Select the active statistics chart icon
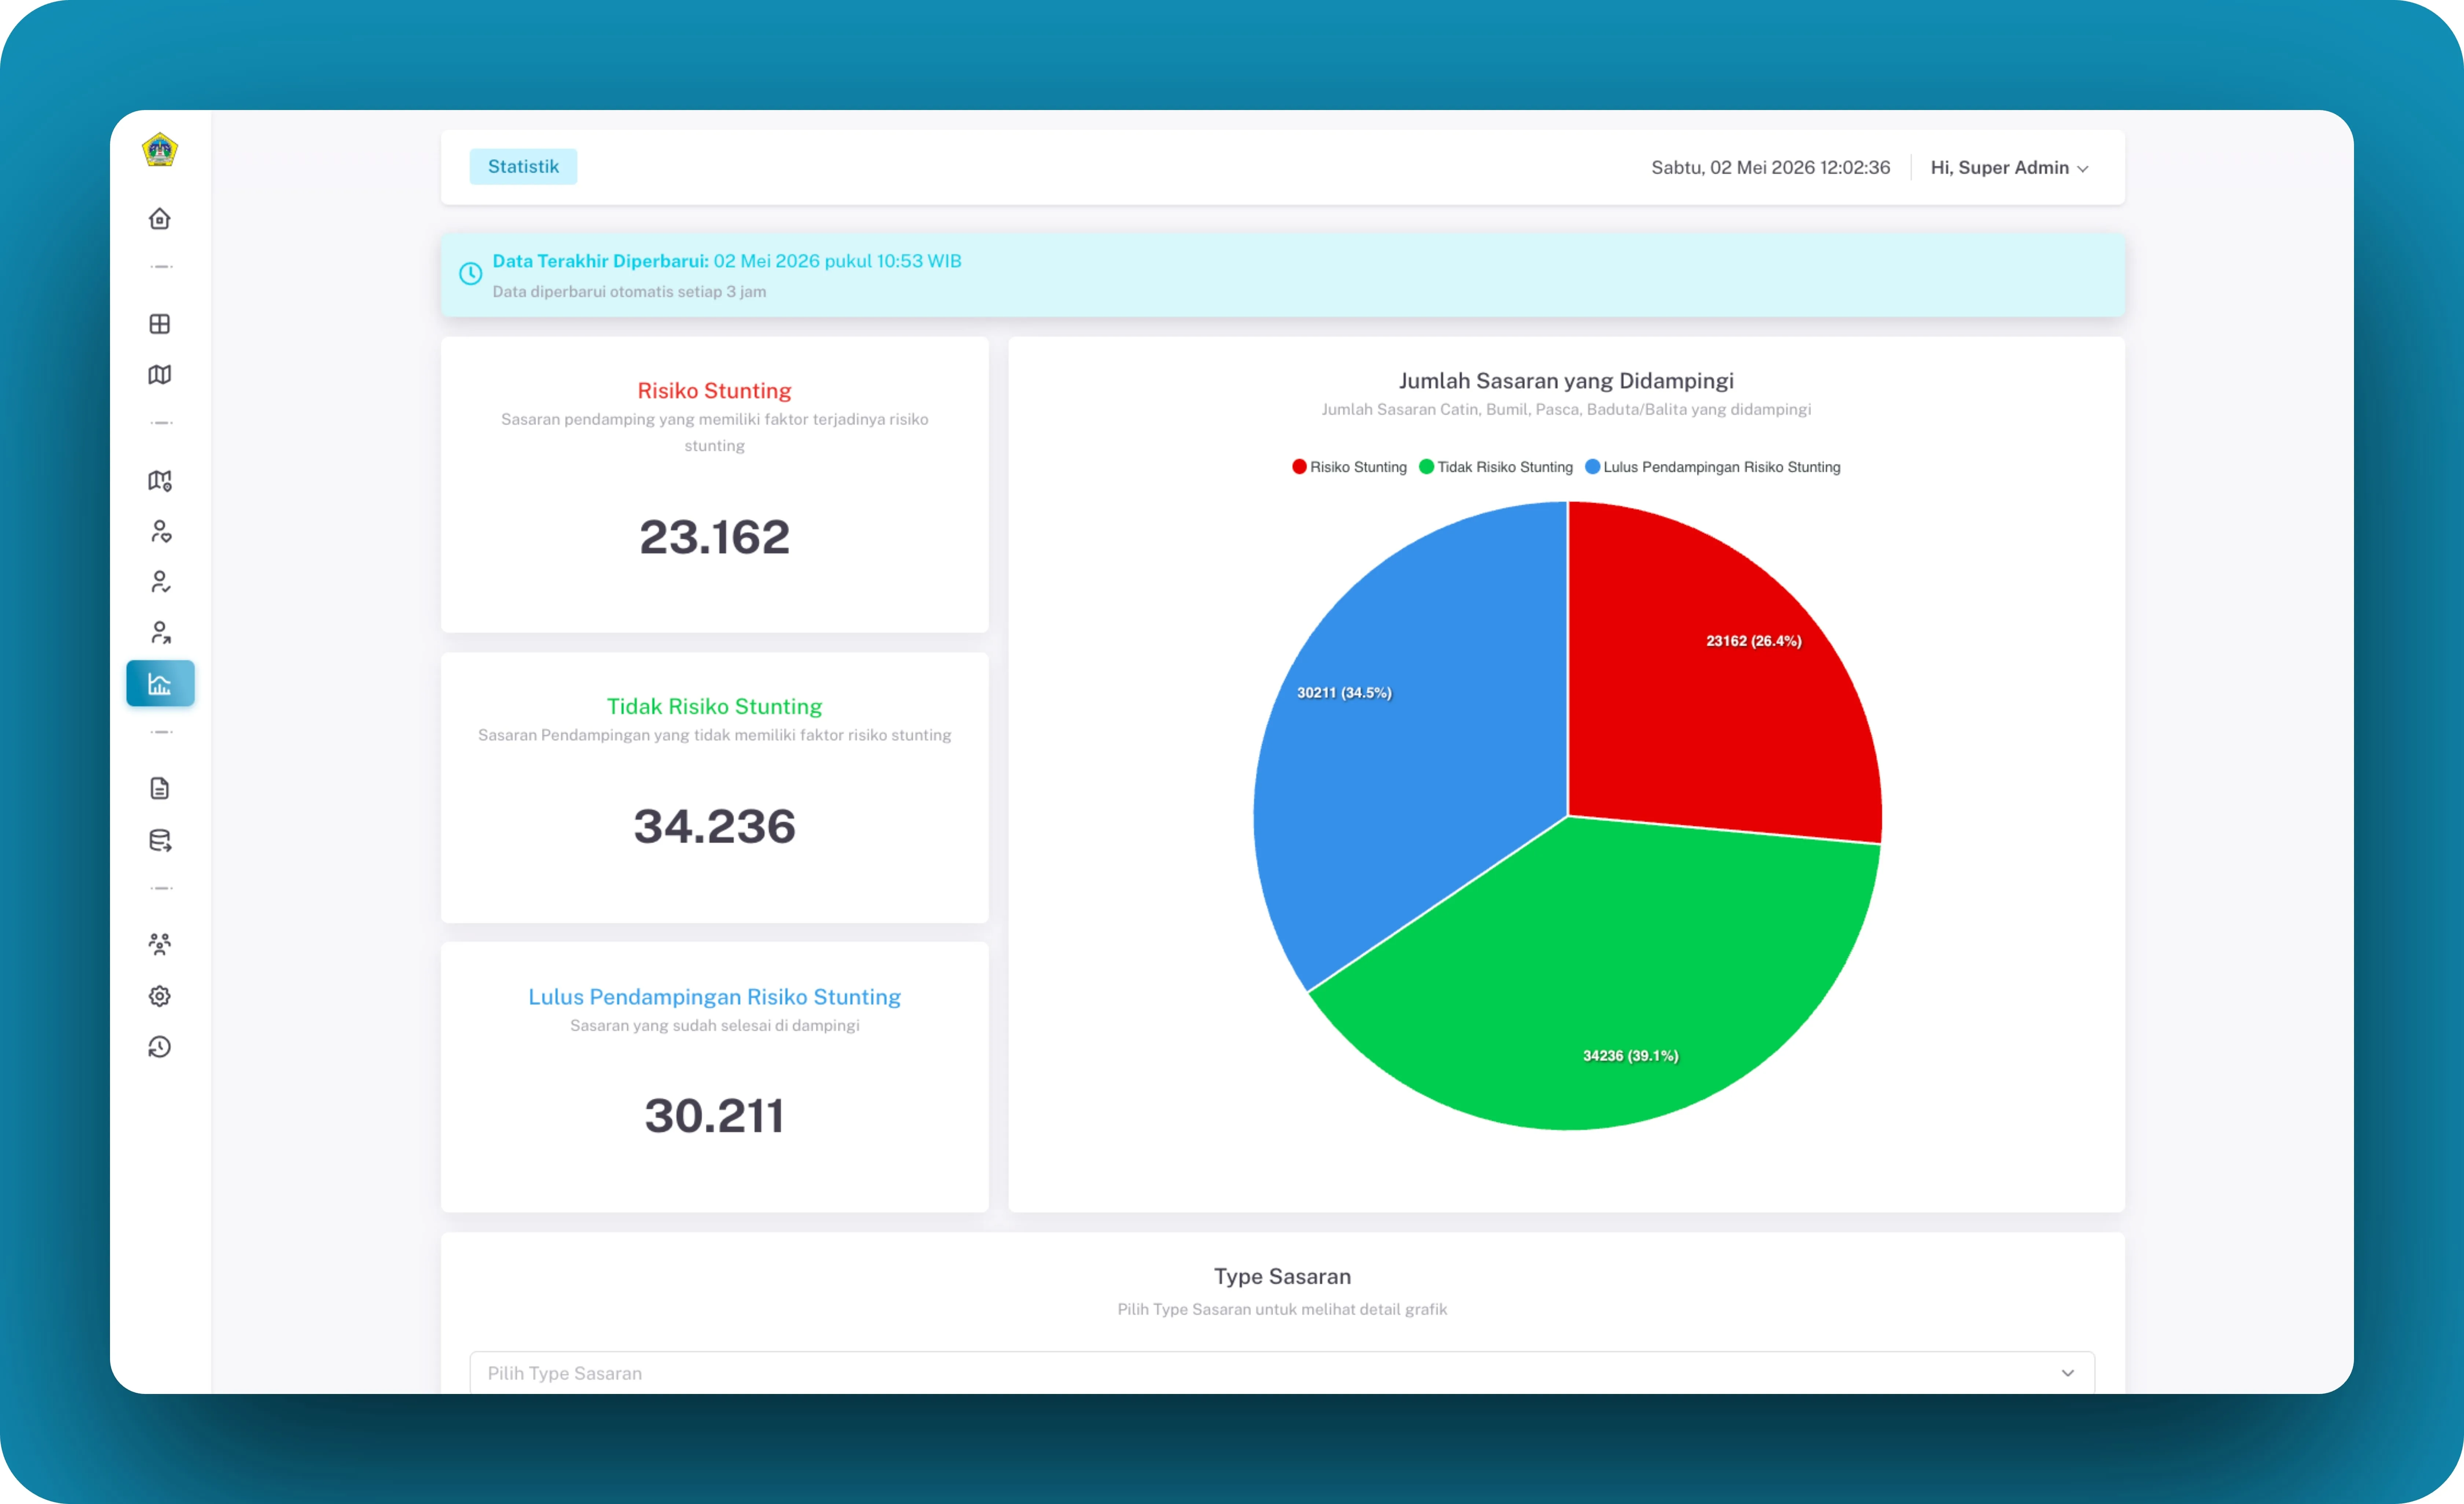 pos(160,684)
